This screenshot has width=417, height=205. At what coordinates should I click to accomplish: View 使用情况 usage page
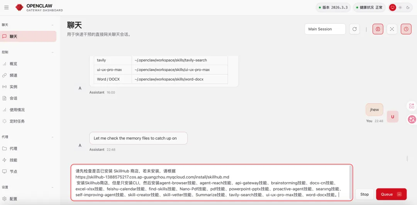pos(28,110)
